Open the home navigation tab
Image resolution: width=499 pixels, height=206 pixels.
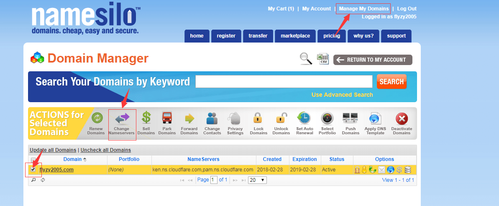(197, 36)
